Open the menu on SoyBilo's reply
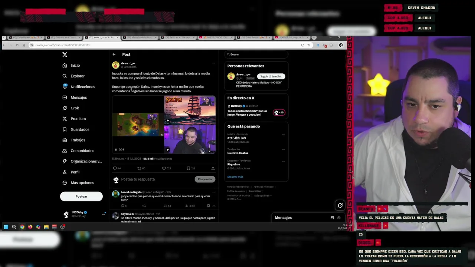Viewport: 475px width, 267px height. [214, 214]
